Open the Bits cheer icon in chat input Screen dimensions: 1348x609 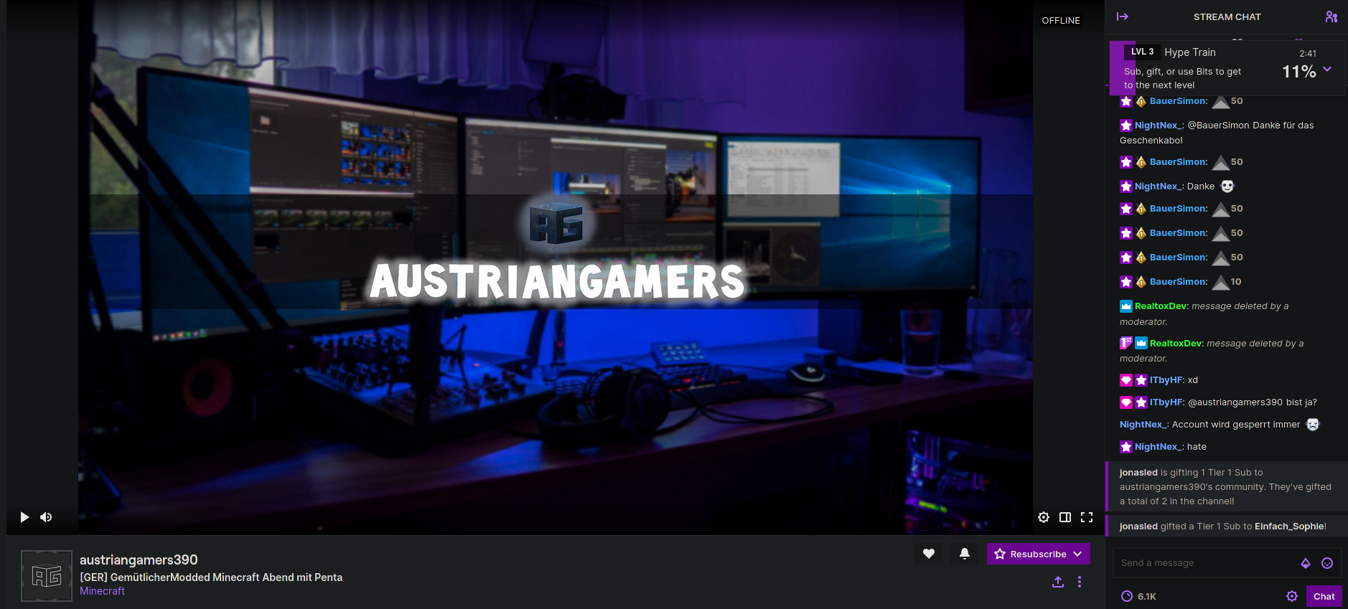point(1306,563)
